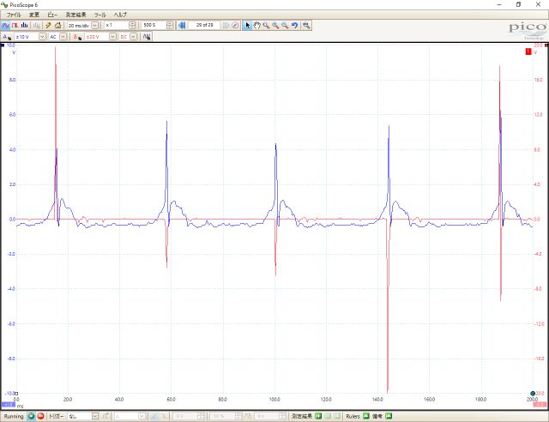This screenshot has height=422, width=549.
Task: Open Channel B options button
Action: 77,37
